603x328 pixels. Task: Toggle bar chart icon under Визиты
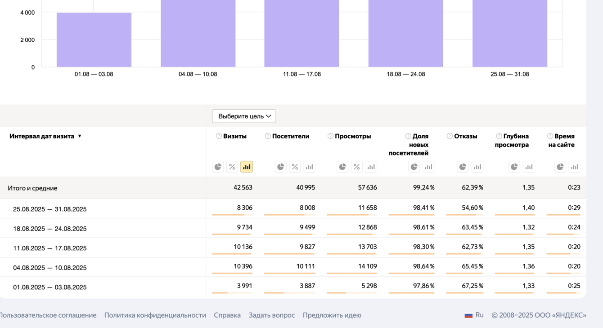pyautogui.click(x=247, y=167)
